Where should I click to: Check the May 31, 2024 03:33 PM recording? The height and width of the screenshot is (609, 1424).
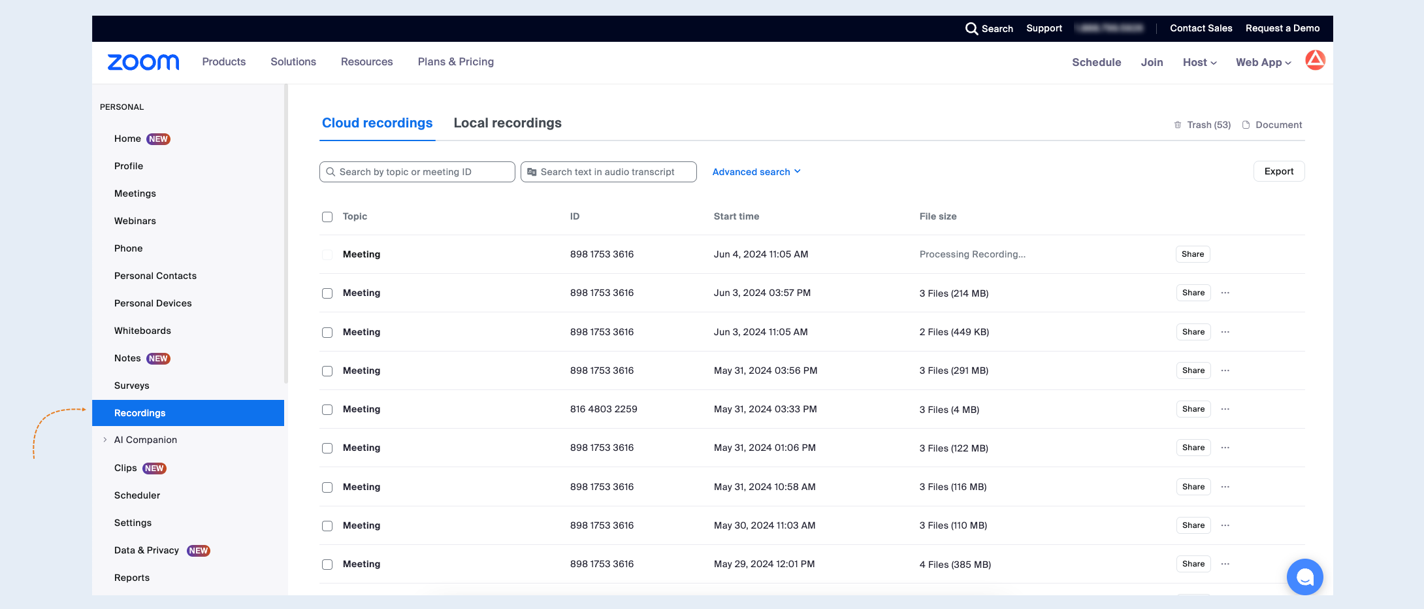pyautogui.click(x=327, y=410)
